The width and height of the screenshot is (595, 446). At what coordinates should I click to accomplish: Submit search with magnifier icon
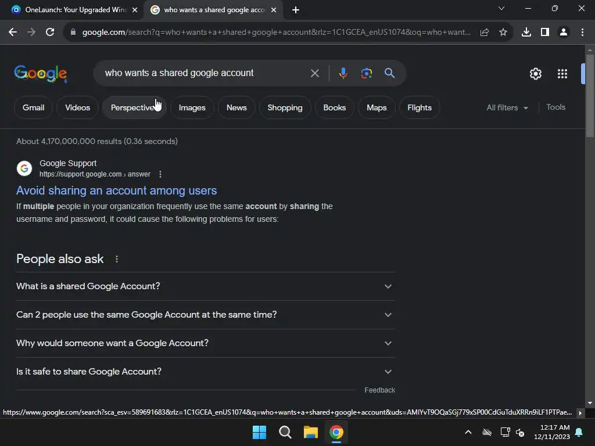point(389,73)
